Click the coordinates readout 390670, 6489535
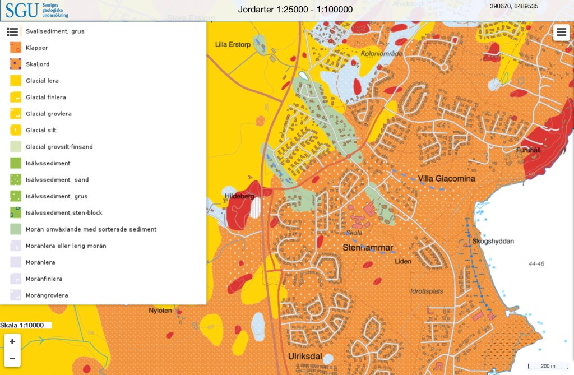The image size is (574, 375). click(x=513, y=7)
